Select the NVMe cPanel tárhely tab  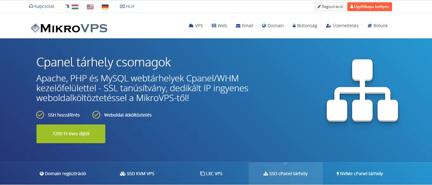click(360, 174)
